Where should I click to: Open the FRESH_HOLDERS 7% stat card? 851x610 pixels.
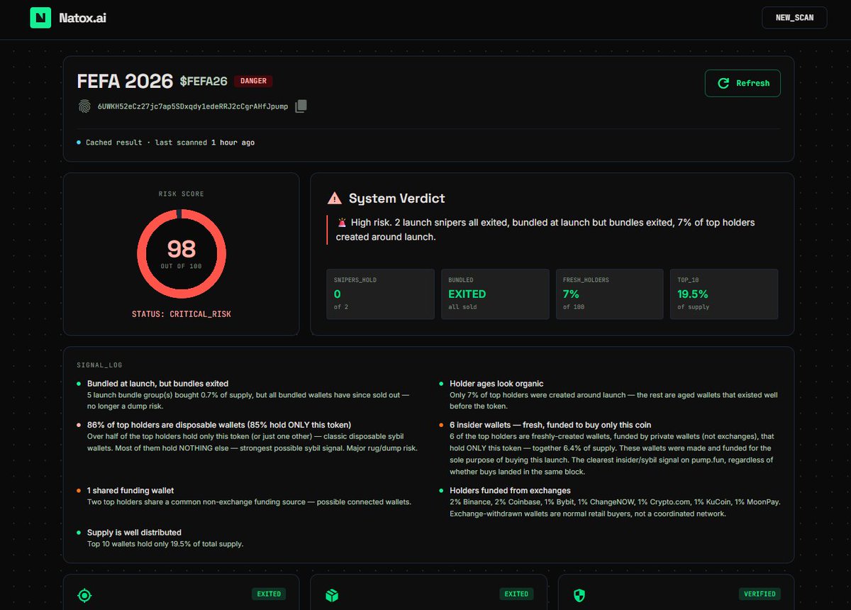pyautogui.click(x=610, y=294)
